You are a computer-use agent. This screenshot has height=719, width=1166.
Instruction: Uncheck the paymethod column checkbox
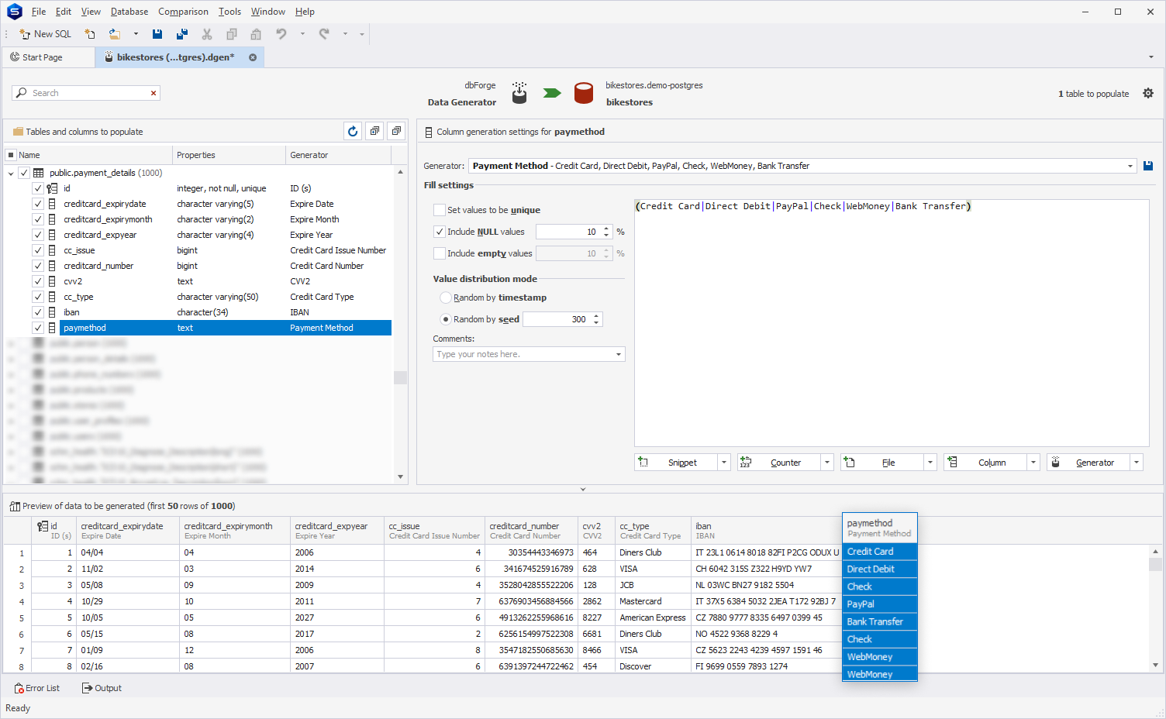click(x=38, y=328)
